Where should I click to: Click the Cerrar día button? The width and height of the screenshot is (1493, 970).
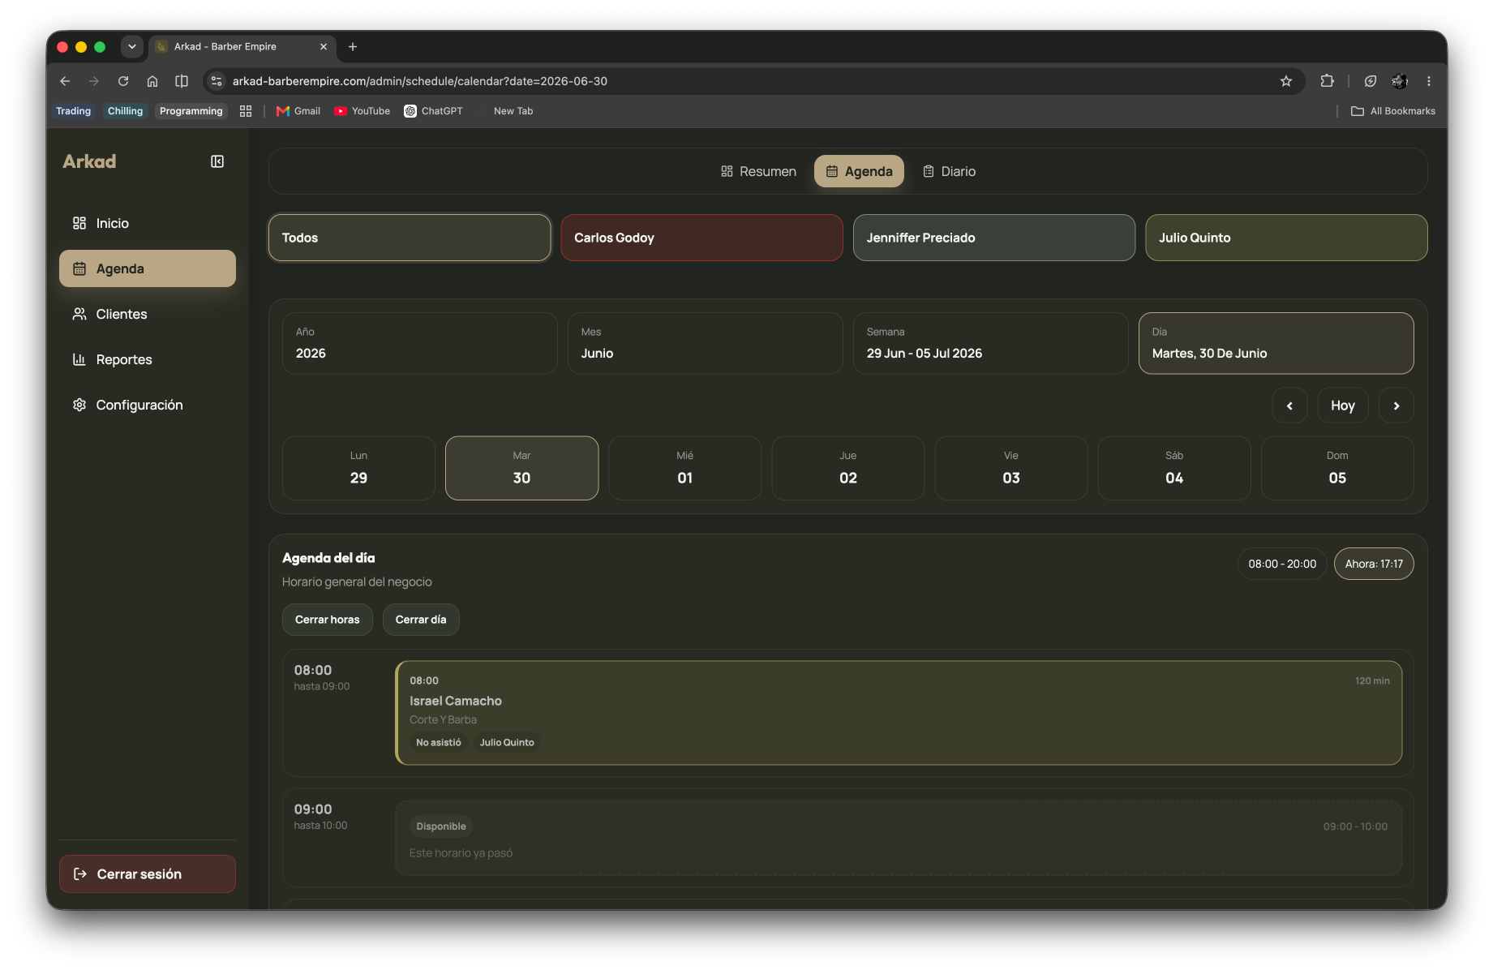tap(421, 620)
